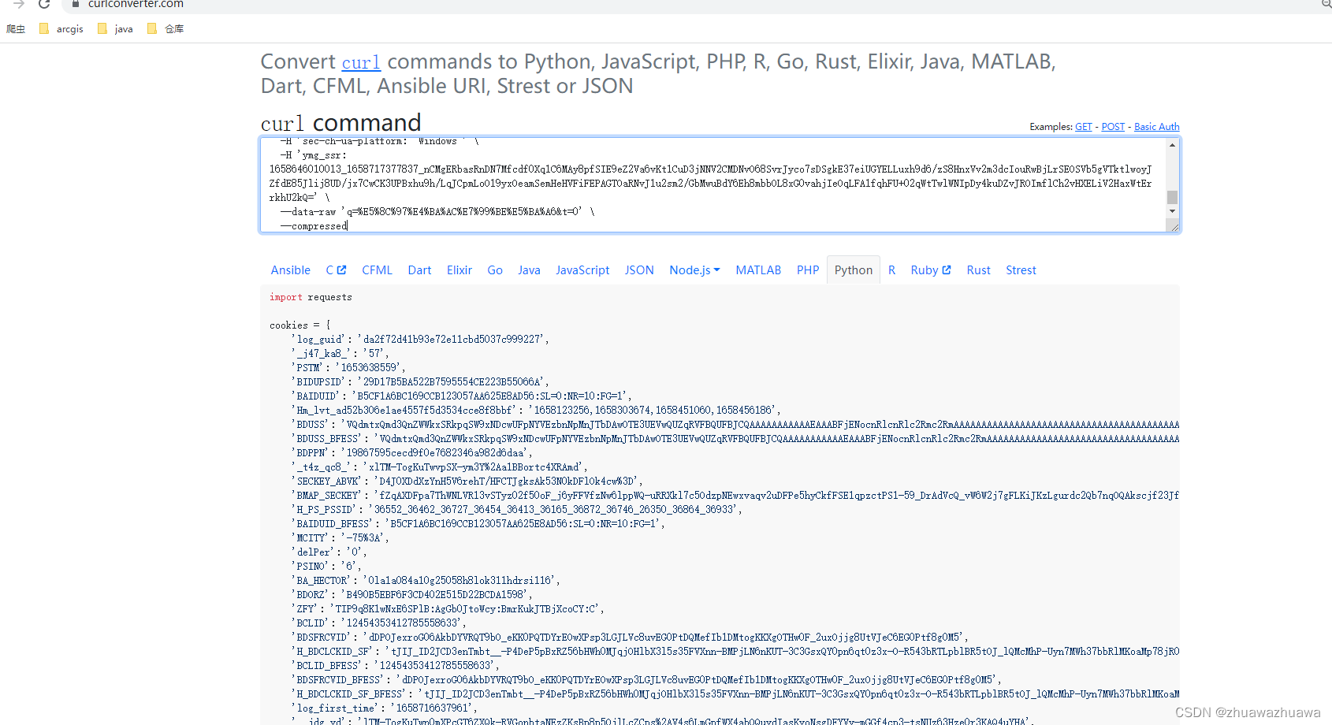
Task: Grab the textarea resize handle corner
Action: point(1174,227)
